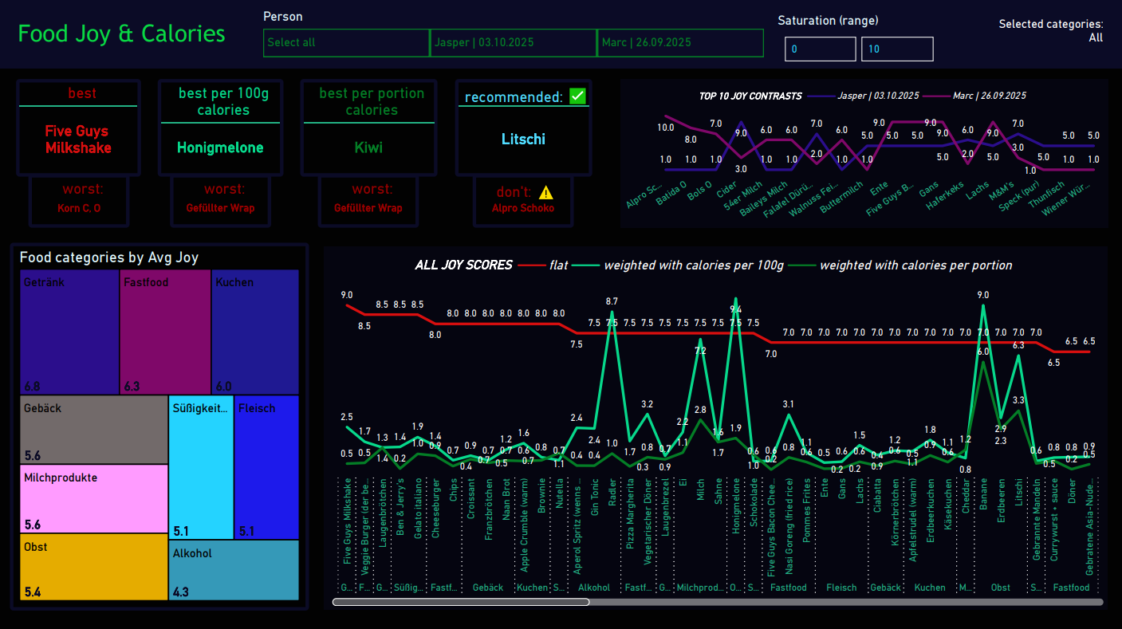
Task: Click the horizontal scrollbar under joy chart
Action: click(461, 603)
